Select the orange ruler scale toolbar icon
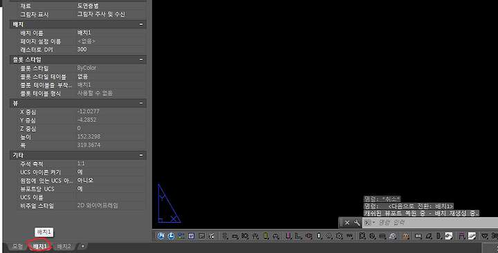The image size is (498, 253). (x=406, y=236)
